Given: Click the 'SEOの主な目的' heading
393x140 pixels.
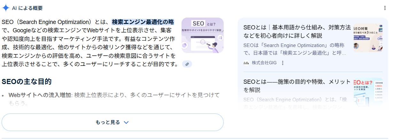Looking at the screenshot, I should (27, 82).
